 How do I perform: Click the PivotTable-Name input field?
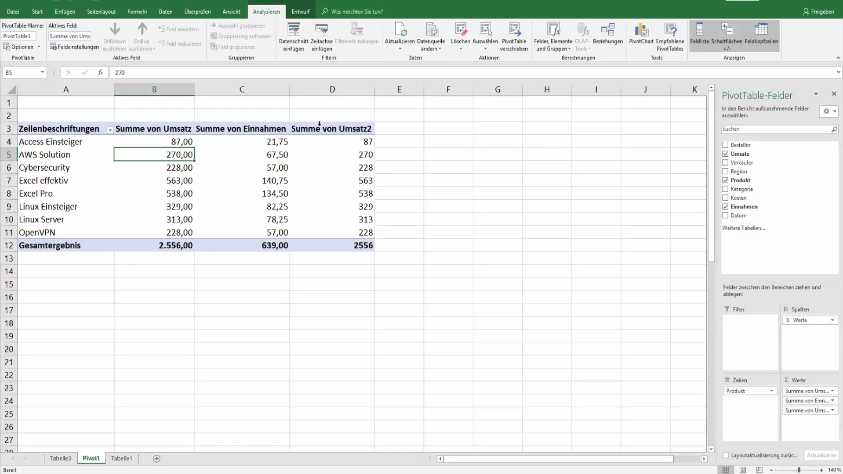[x=19, y=36]
